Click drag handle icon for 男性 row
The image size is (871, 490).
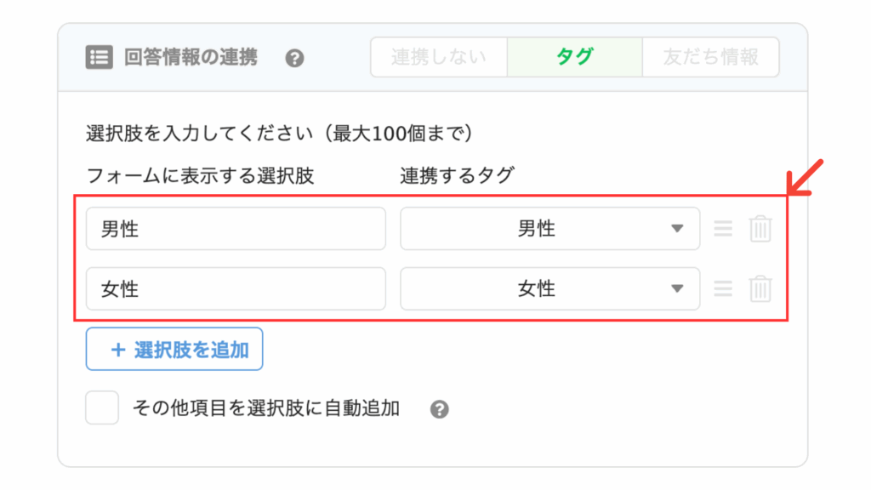tap(723, 228)
